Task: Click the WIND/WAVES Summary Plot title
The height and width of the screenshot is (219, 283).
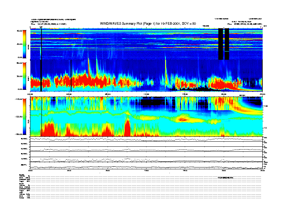Action: point(148,24)
